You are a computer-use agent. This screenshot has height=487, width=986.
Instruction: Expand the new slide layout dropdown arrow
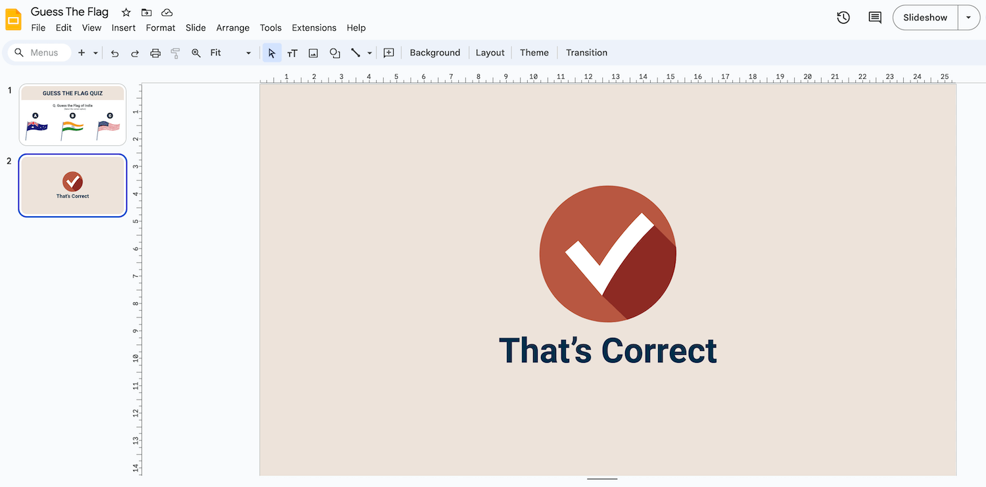(x=95, y=53)
